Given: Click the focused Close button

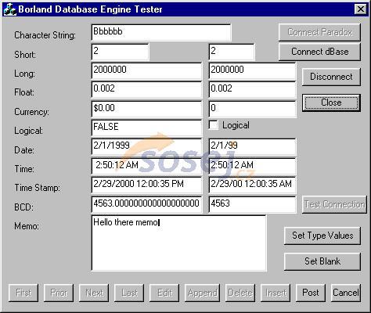Looking at the screenshot, I should tap(331, 103).
